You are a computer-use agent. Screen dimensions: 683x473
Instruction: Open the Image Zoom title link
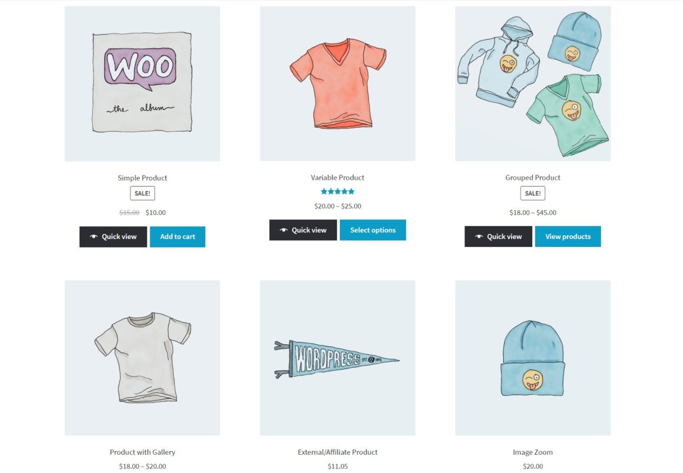(533, 452)
